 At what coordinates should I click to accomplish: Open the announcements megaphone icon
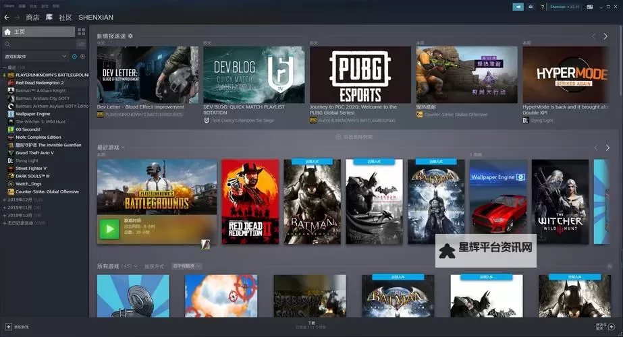518,7
